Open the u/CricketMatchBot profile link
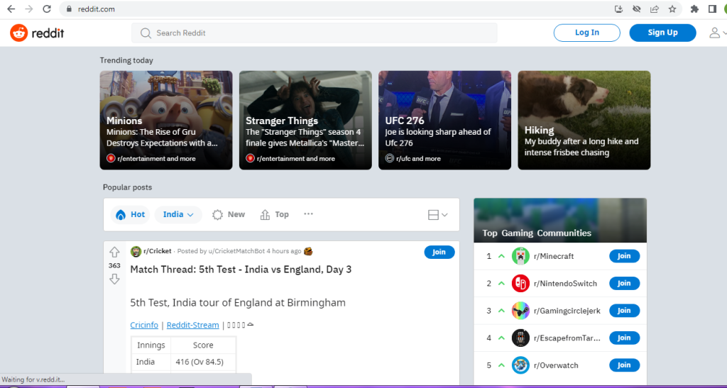The image size is (727, 388). pos(236,251)
